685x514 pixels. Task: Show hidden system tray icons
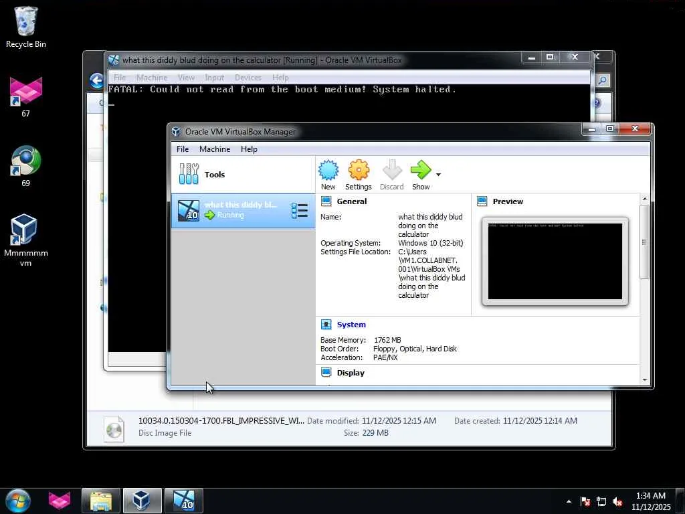[x=569, y=501]
